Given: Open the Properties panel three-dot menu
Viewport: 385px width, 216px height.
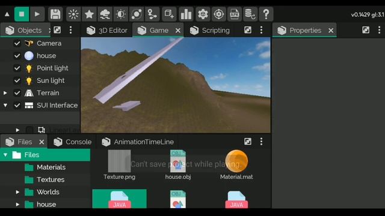Looking at the screenshot, I should click(380, 30).
